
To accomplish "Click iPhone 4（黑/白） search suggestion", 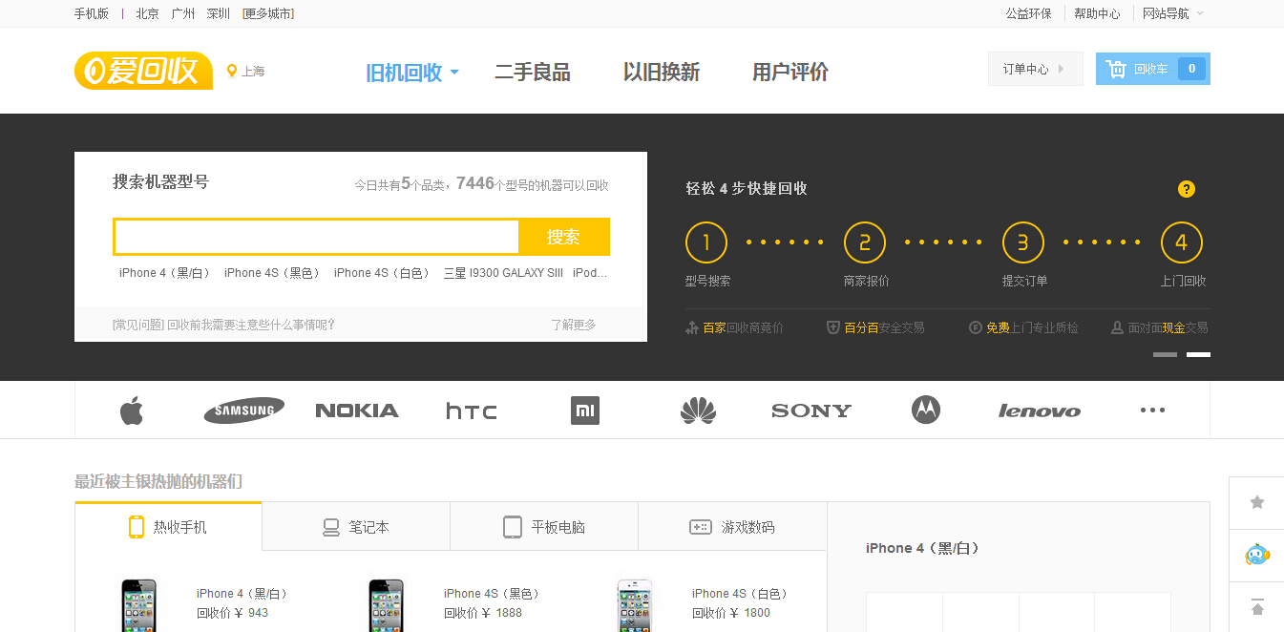I will (164, 273).
